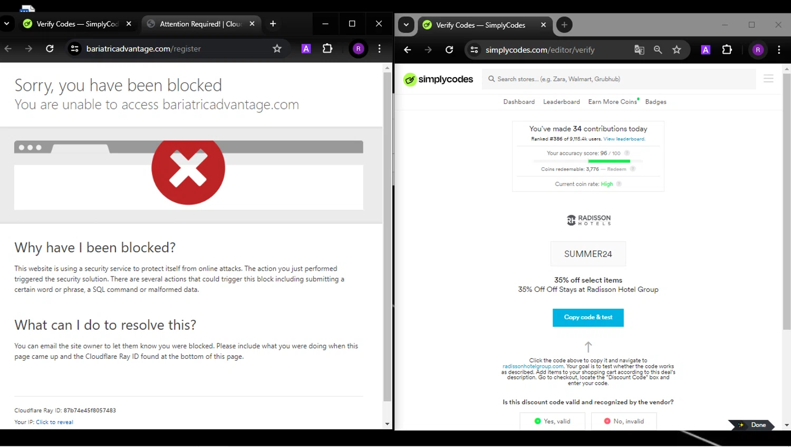This screenshot has width=791, height=447.
Task: Bookmark the bariatricadvantage register page
Action: coord(277,49)
